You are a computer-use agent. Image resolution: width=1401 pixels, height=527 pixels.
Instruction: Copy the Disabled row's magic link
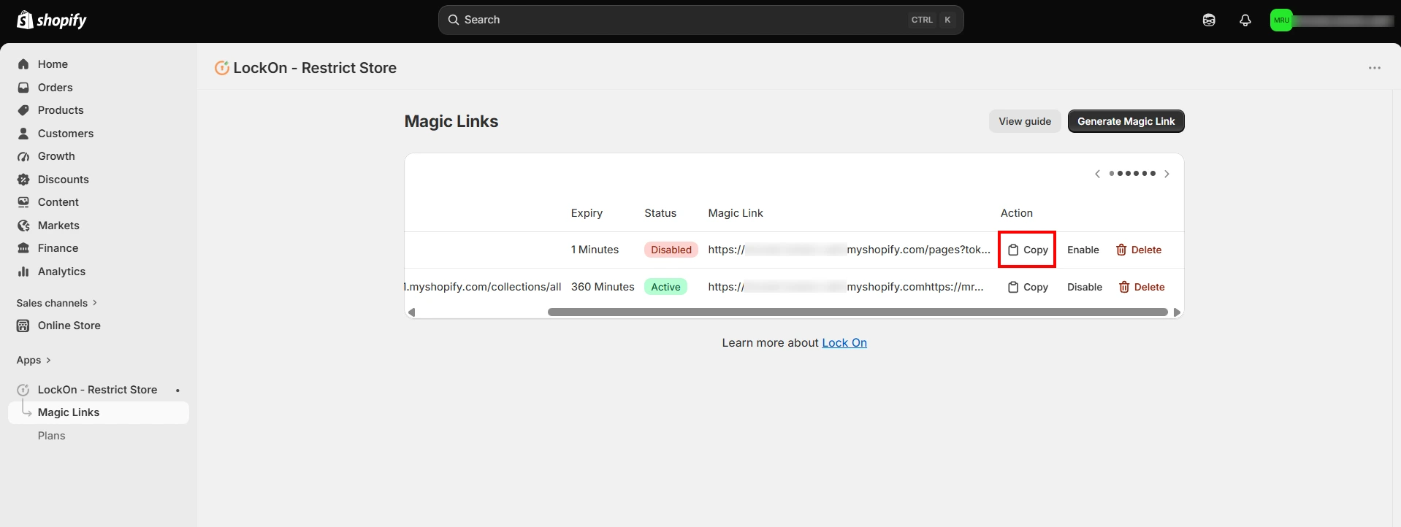(x=1027, y=250)
